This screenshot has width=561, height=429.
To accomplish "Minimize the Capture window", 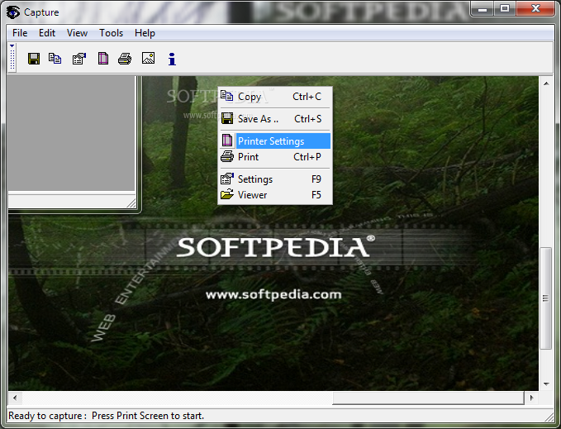I will (x=483, y=8).
